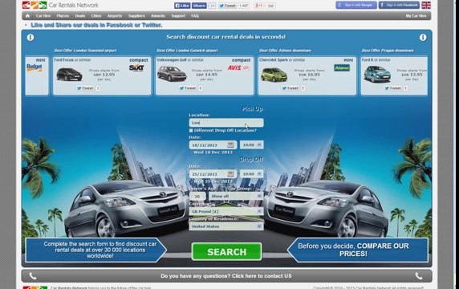Click the Alamo logo on Spark offer
The image size is (459, 289).
click(342, 68)
